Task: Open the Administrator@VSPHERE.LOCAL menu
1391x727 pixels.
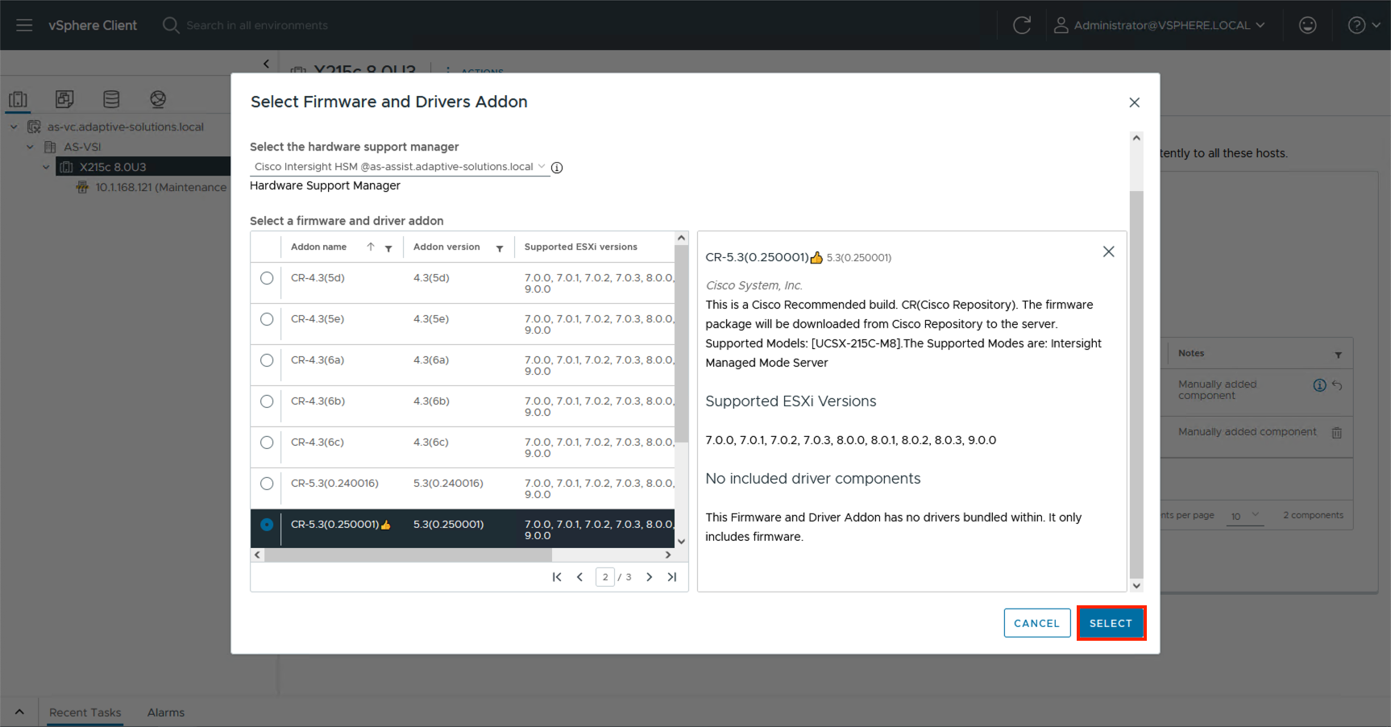Action: 1161,25
